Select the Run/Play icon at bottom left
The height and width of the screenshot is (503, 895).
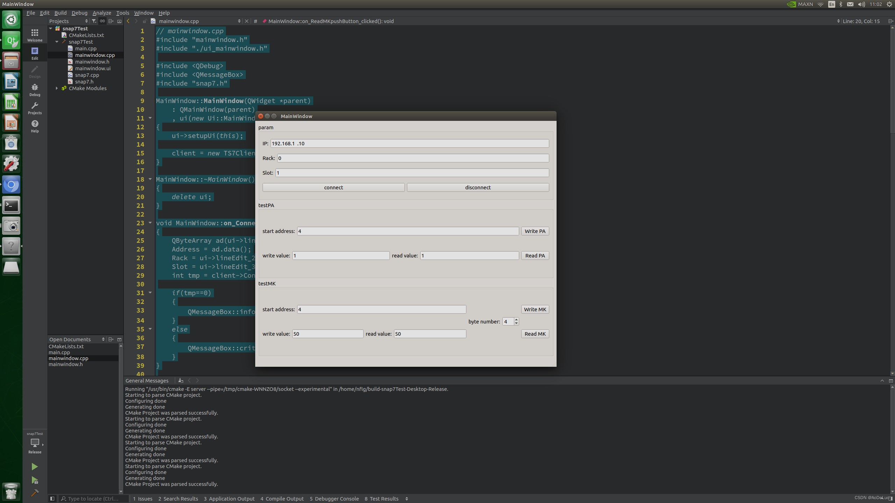[x=35, y=466]
